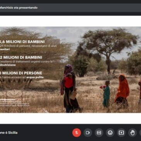Click the bold 'acqua pulita' text
The width and height of the screenshot is (141, 141).
[x=35, y=77]
